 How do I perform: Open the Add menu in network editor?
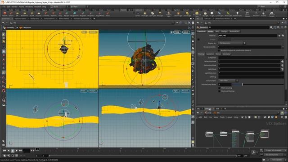coord(200,117)
